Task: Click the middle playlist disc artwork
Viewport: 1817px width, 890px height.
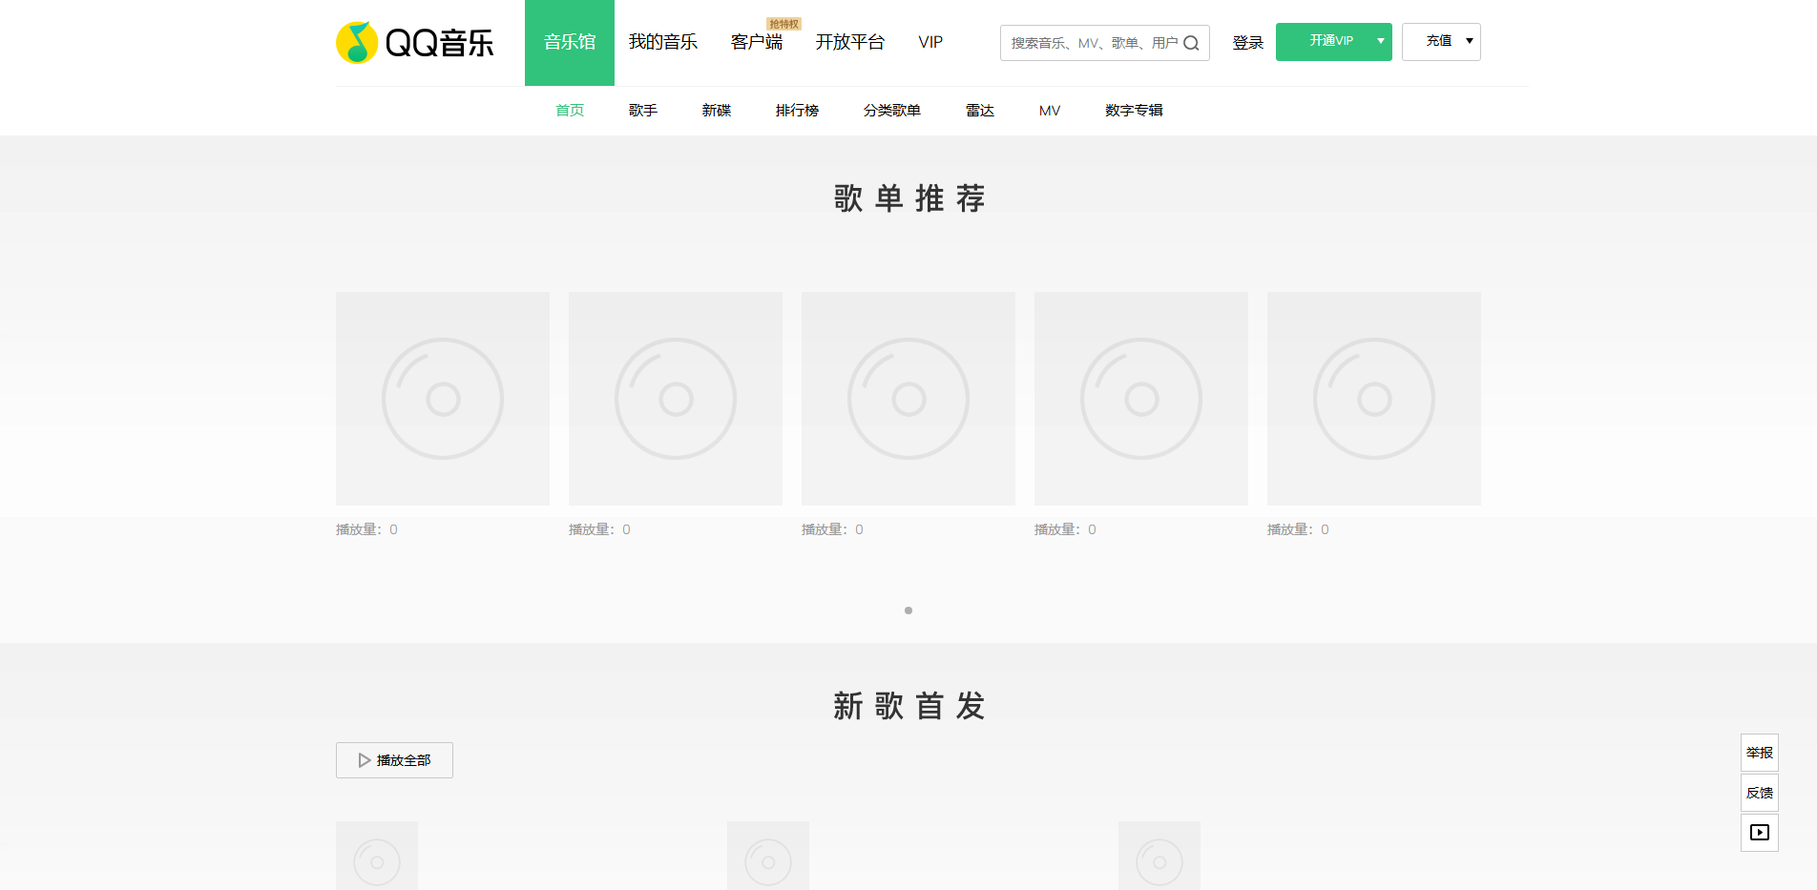Action: pos(908,398)
